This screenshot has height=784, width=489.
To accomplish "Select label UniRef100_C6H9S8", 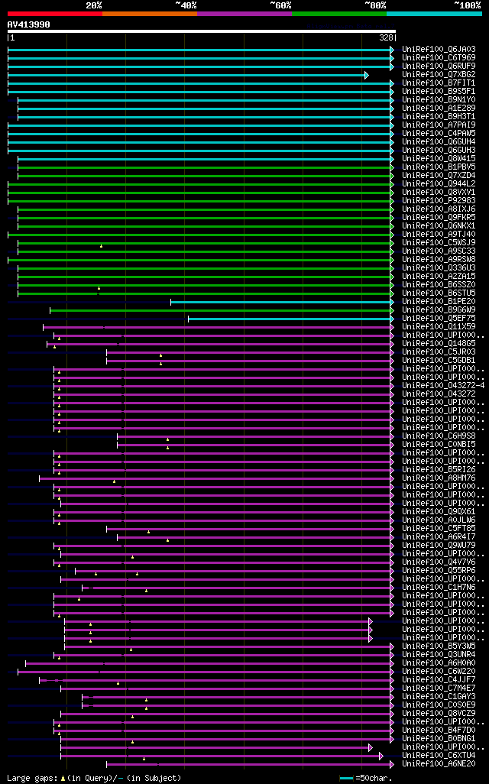I will click(439, 436).
